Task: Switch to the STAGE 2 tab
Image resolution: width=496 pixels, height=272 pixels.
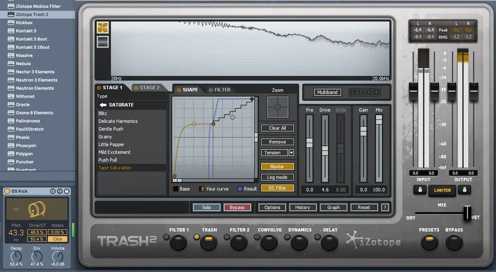Action: [146, 88]
